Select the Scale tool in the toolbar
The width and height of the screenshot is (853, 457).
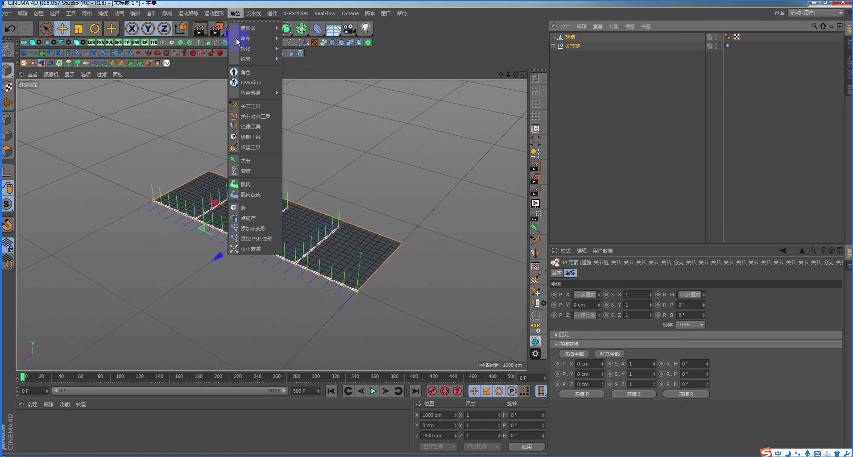click(x=78, y=29)
